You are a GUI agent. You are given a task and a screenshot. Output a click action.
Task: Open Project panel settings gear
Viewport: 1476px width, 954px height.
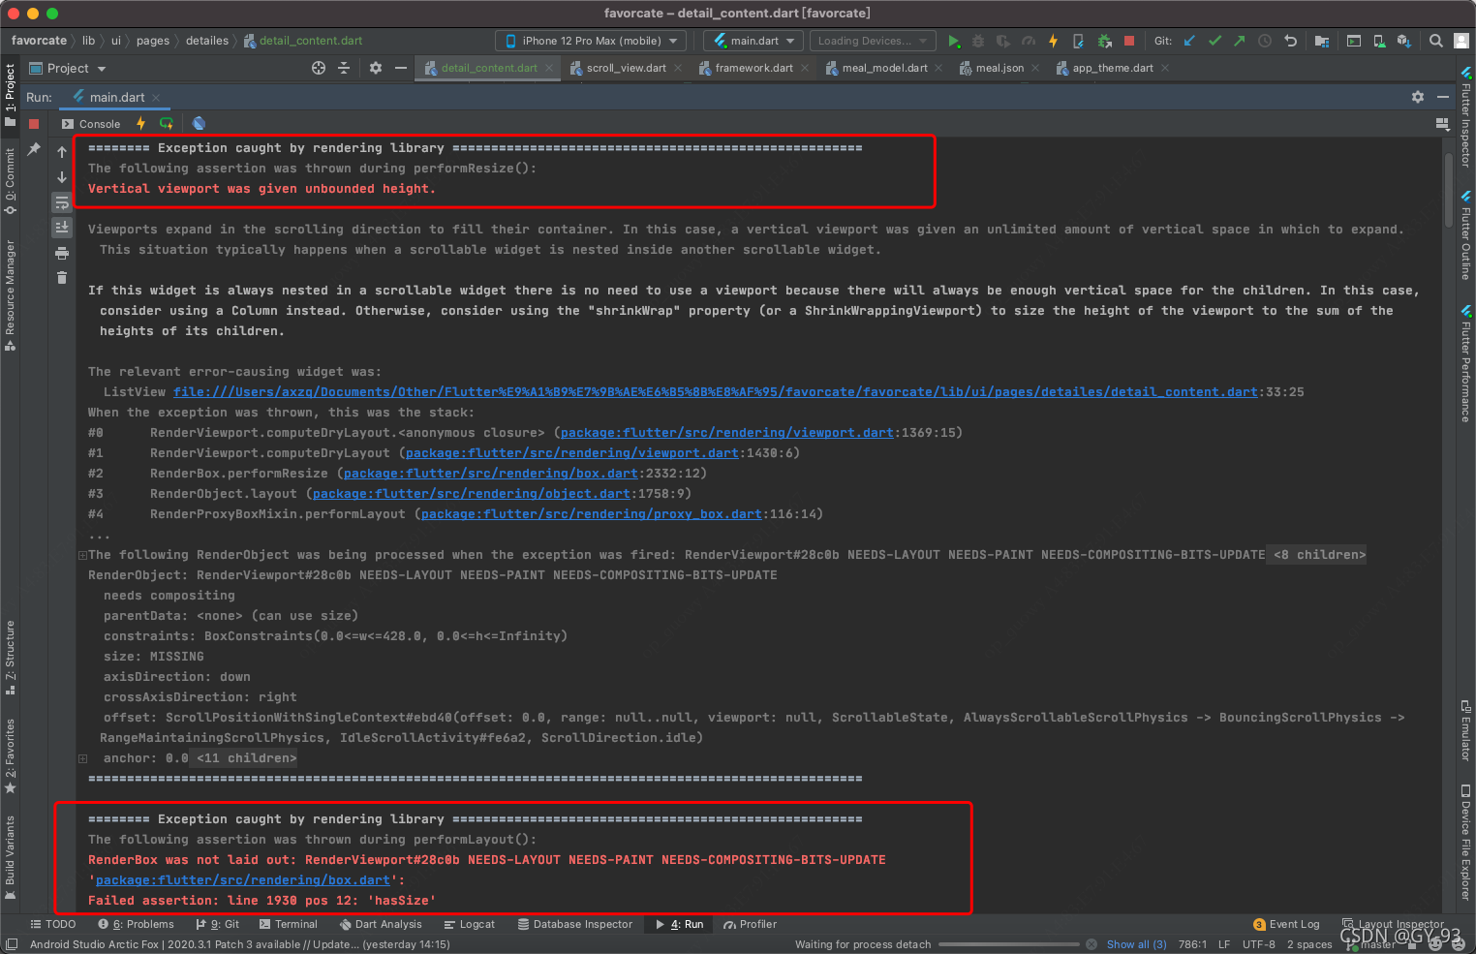coord(376,68)
